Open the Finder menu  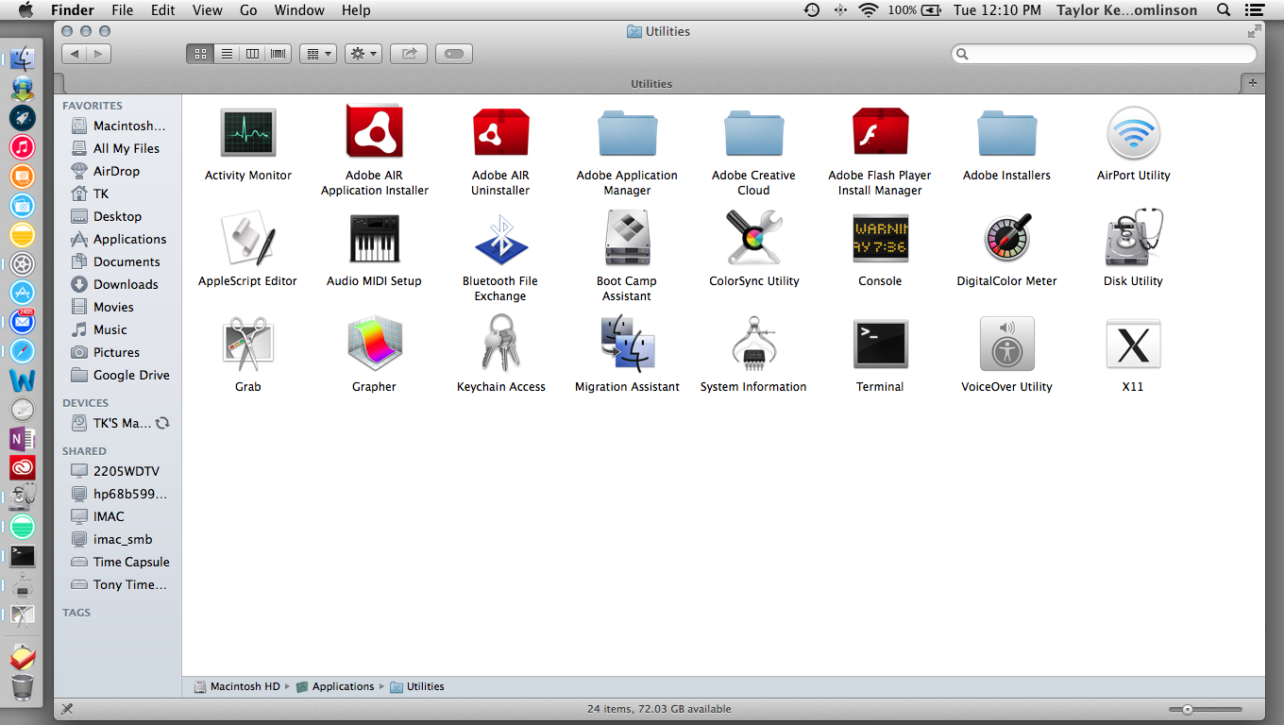(73, 10)
